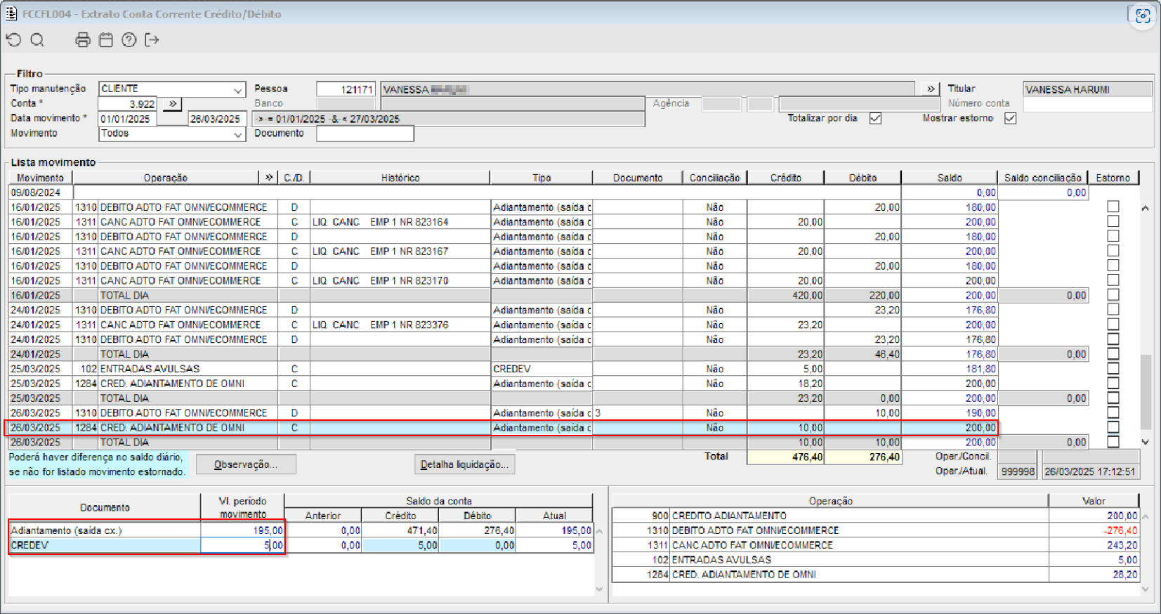Select the 900 CREDITO ADIANTAMENTO summary row
The height and width of the screenshot is (614, 1161).
[876, 516]
